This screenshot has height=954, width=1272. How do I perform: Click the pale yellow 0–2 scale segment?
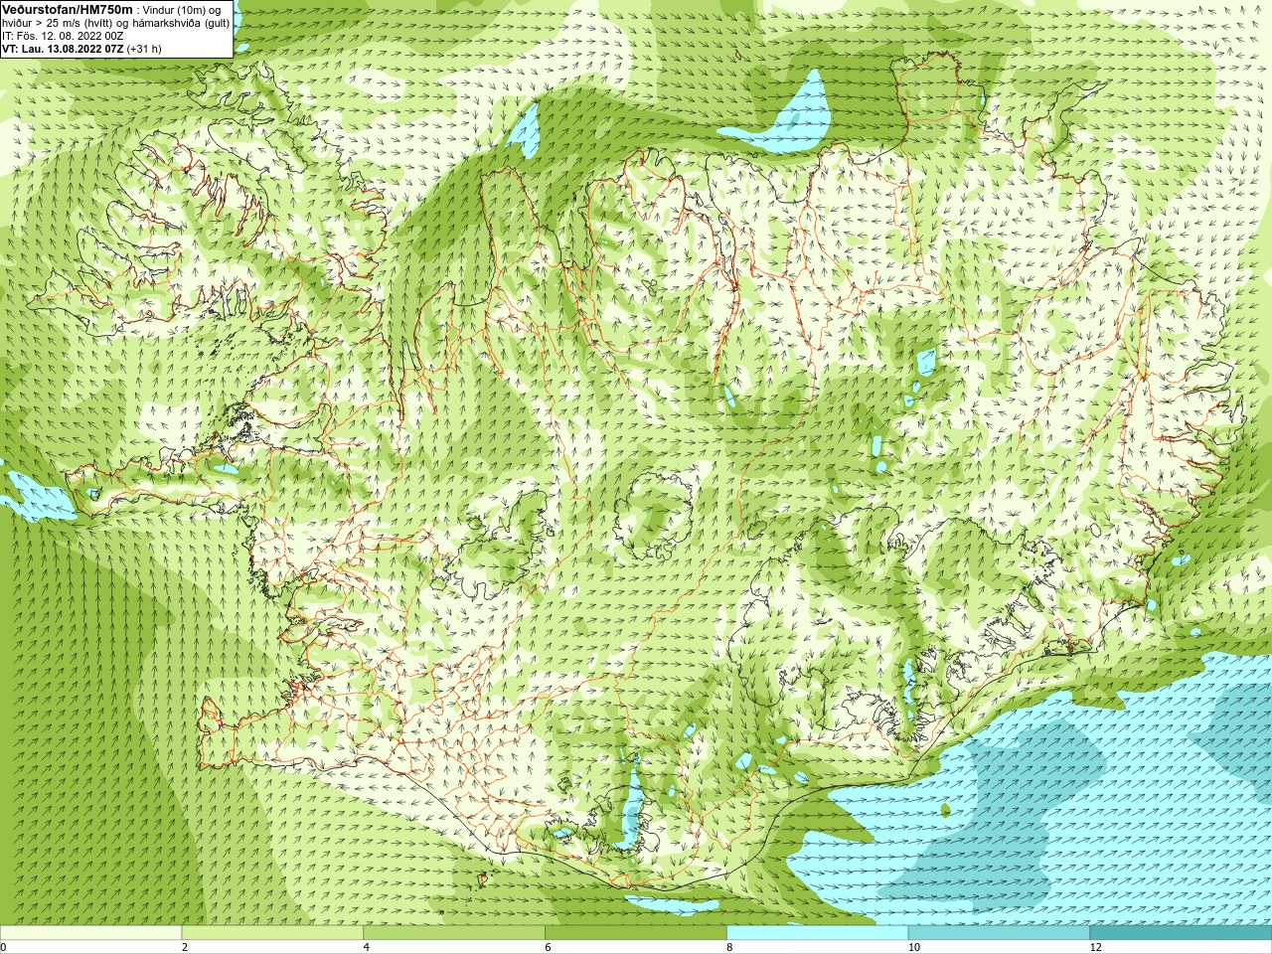(90, 933)
